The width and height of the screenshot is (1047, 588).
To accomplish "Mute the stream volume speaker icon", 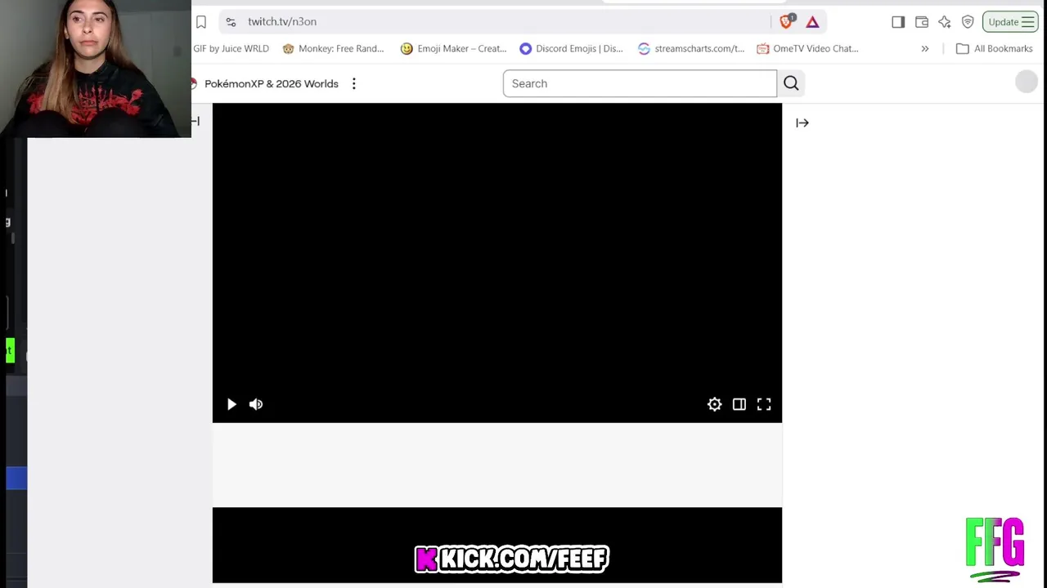I will 256,404.
